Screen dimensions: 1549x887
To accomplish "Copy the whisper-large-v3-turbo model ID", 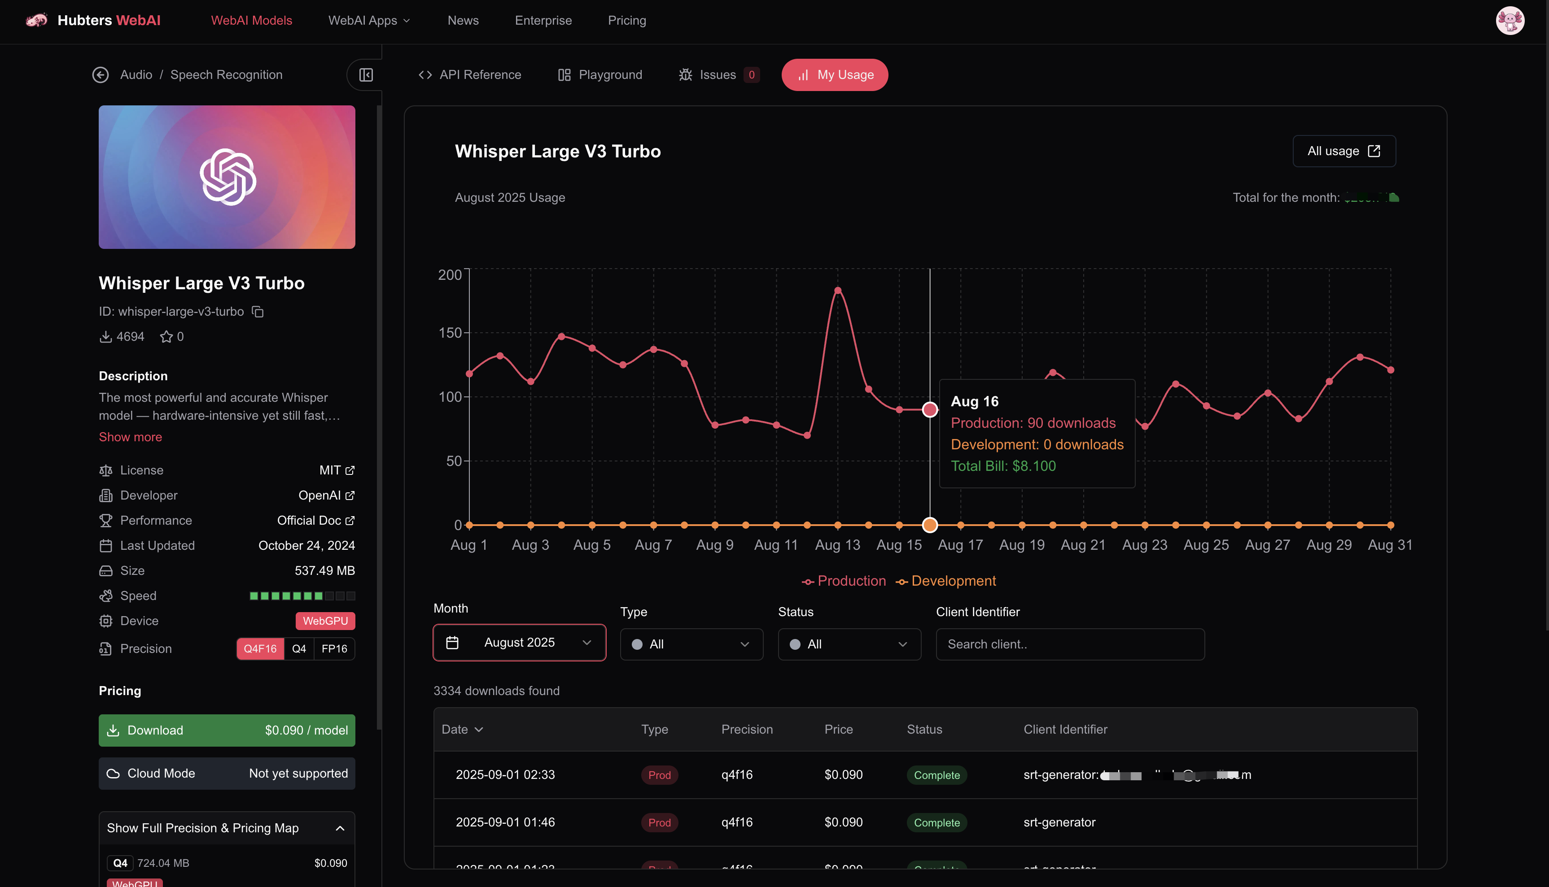I will [x=258, y=312].
